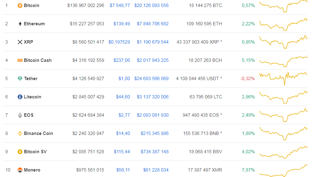Viewport: 313px width, 177px height.
Task: Click XRP volume $1 190 679 544
Action: (x=153, y=42)
